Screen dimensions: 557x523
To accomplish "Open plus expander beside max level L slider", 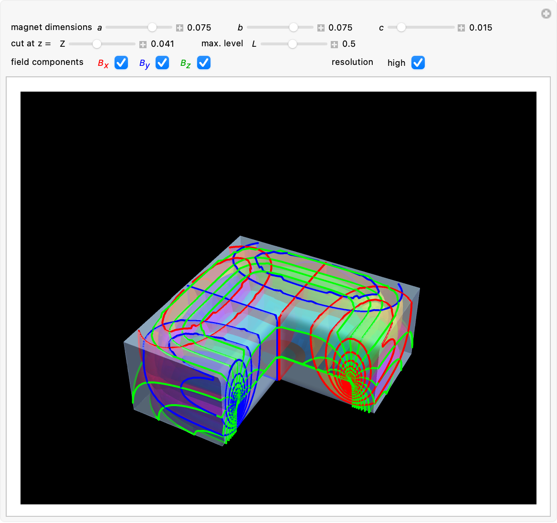I will point(334,44).
